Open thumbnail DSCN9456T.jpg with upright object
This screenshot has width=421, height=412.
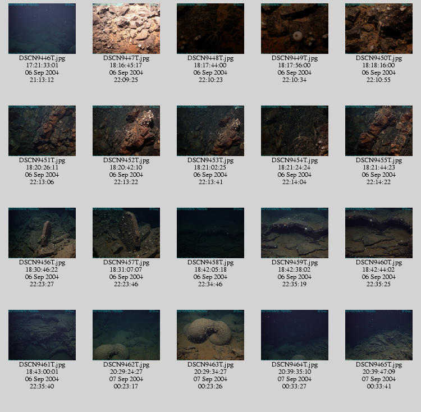click(42, 233)
